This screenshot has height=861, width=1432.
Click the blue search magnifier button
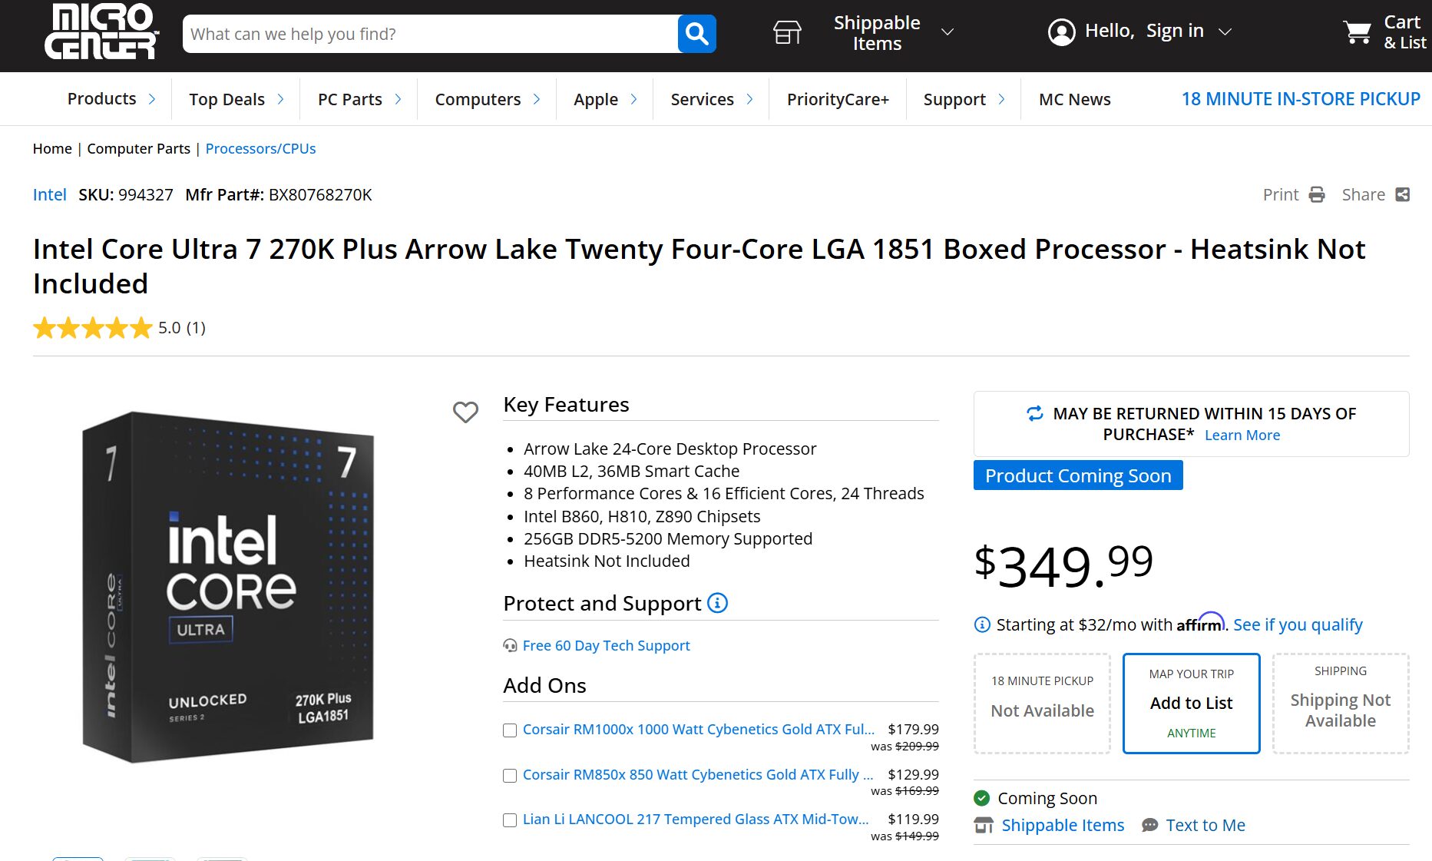[x=696, y=34]
